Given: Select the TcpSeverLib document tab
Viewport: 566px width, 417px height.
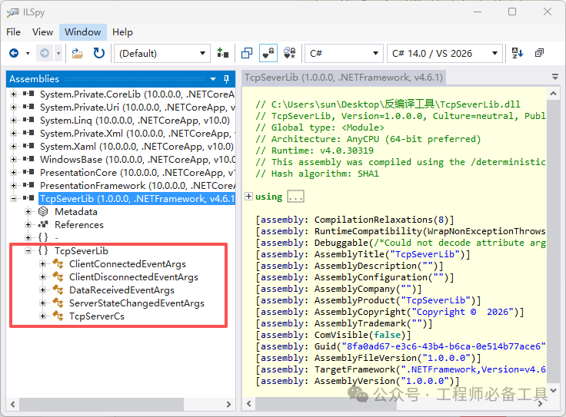Looking at the screenshot, I should coord(343,78).
